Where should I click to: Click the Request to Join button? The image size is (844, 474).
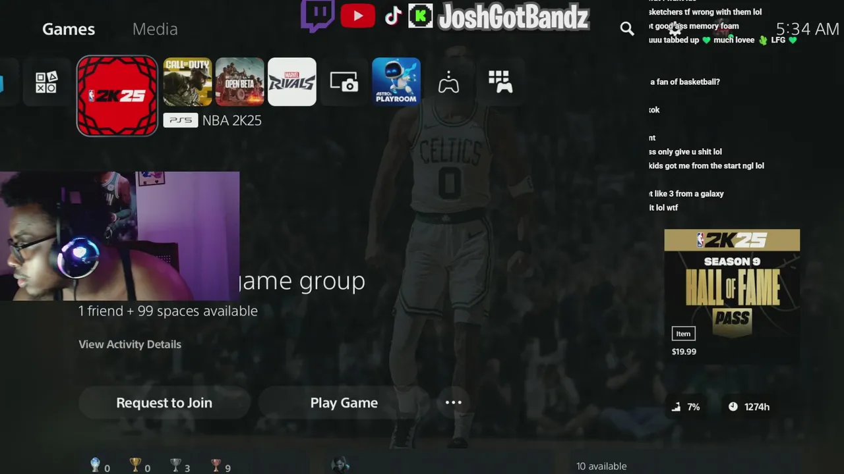coord(164,403)
